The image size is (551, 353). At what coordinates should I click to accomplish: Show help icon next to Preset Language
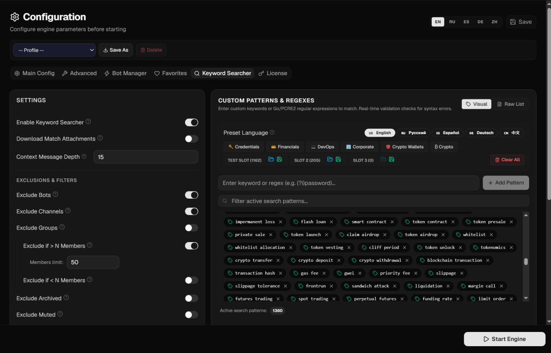(x=272, y=132)
